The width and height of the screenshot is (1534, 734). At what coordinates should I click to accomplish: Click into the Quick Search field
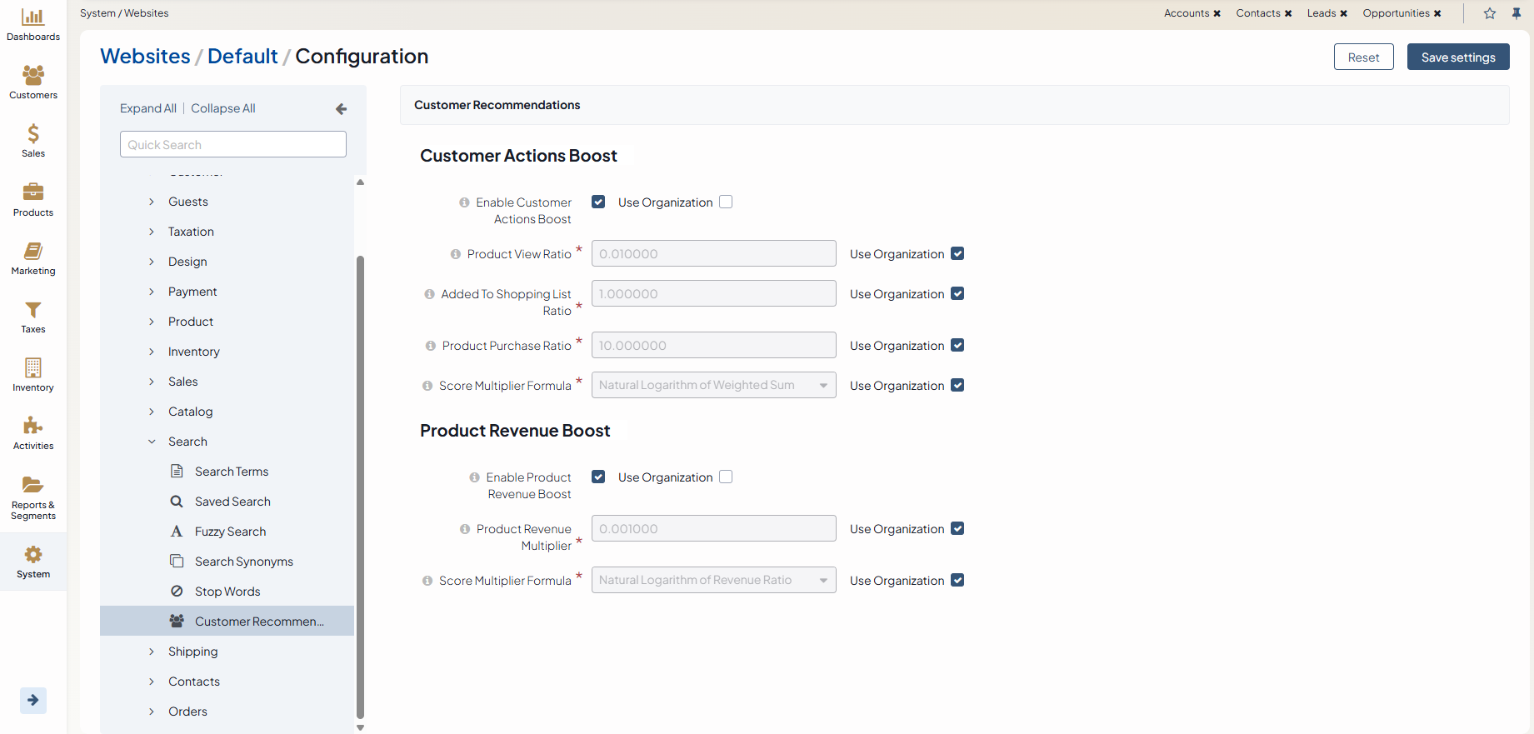coord(232,144)
